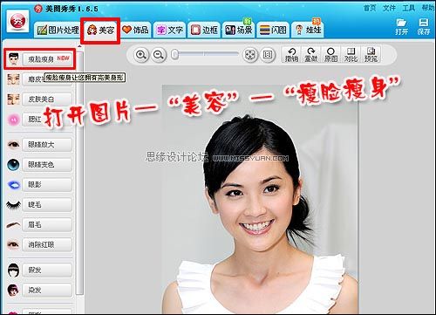Click the fit-to-window icon
This screenshot has height=315, width=436.
pyautogui.click(x=249, y=55)
